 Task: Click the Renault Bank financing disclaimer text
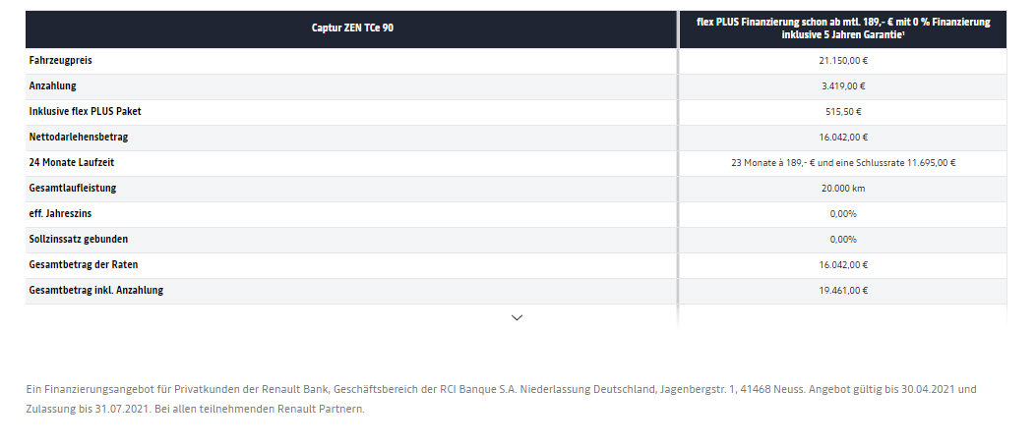[x=502, y=399]
